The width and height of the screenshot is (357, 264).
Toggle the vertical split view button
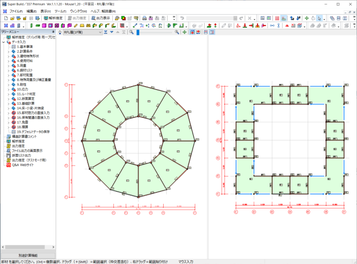point(212,32)
